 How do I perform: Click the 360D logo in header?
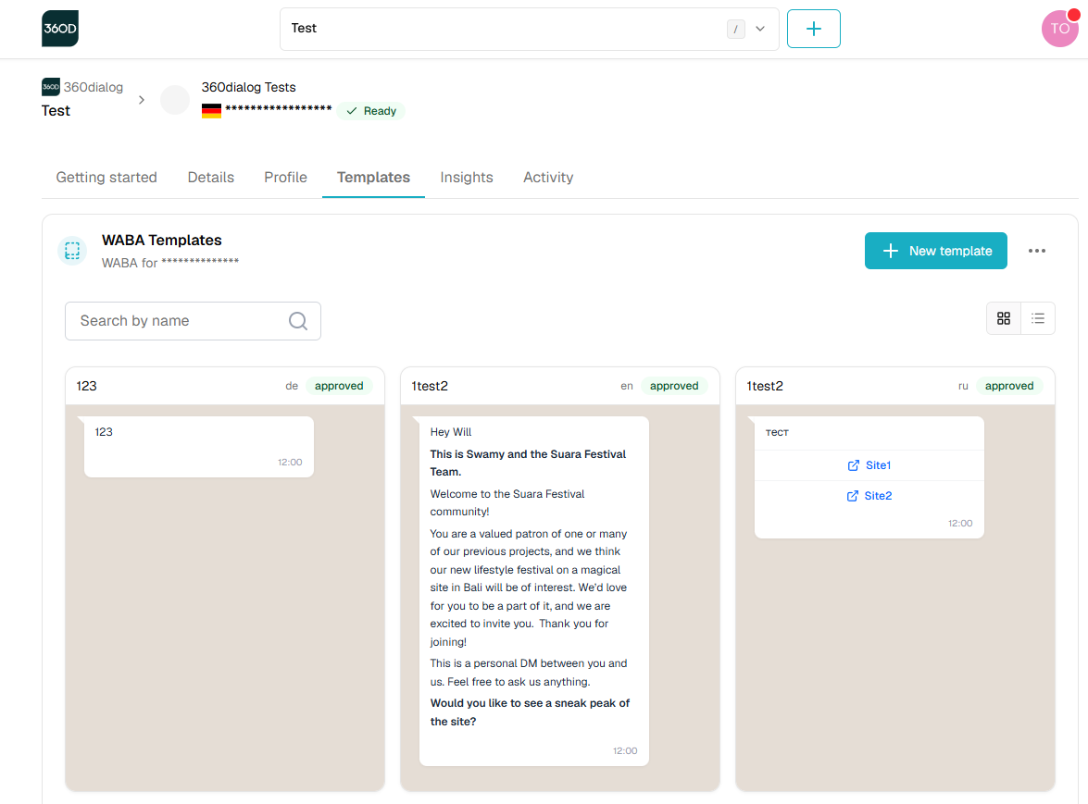pos(59,29)
